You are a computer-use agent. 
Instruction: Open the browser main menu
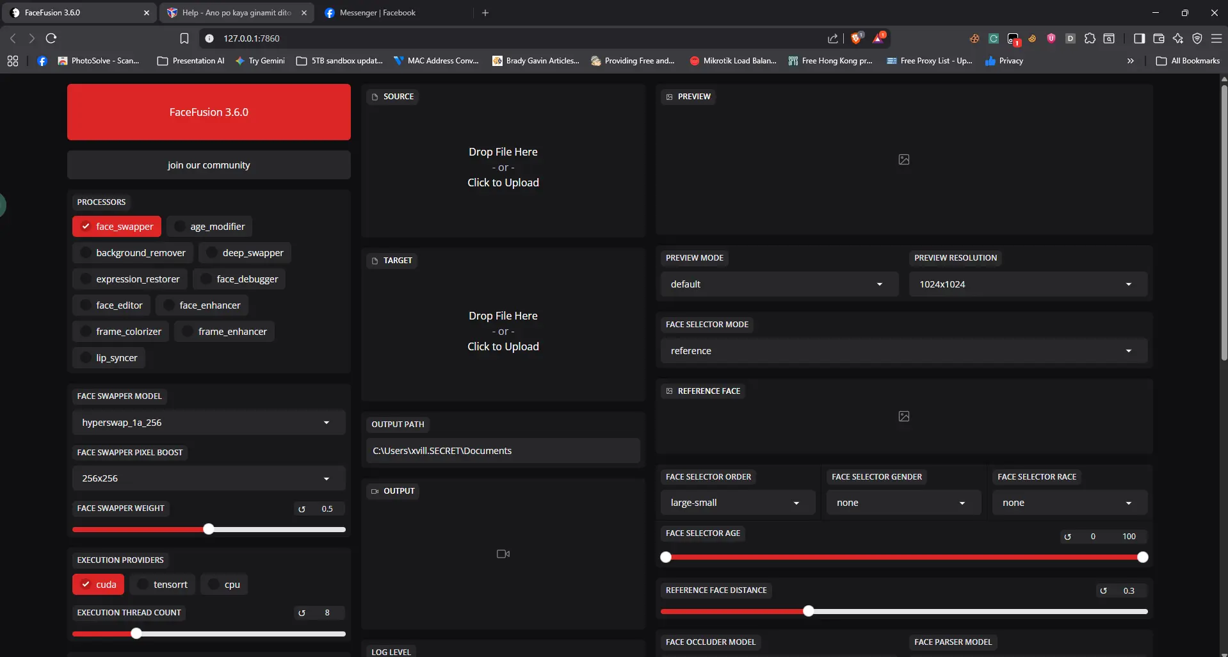click(x=1216, y=38)
